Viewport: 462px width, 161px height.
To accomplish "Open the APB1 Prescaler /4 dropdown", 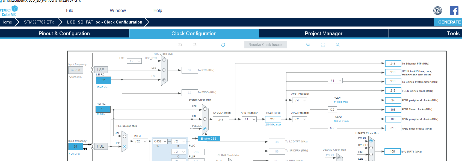I will click(x=300, y=100).
